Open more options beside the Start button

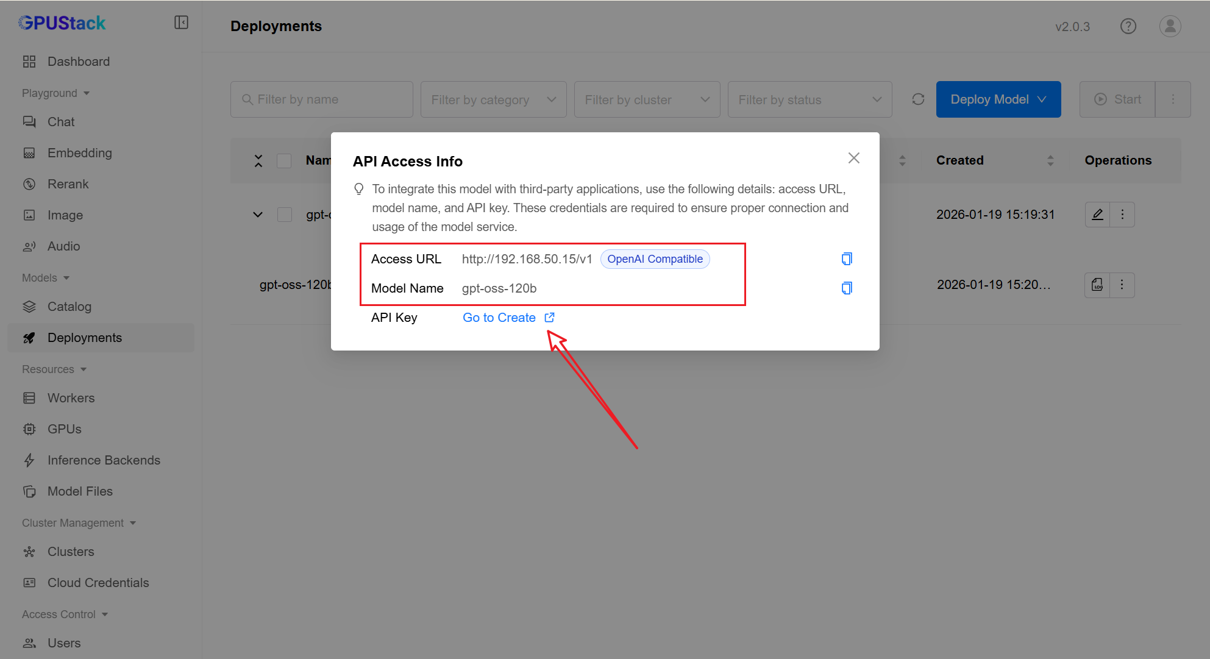[1173, 99]
